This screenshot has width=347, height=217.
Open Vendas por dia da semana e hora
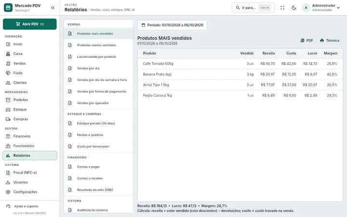(x=98, y=80)
